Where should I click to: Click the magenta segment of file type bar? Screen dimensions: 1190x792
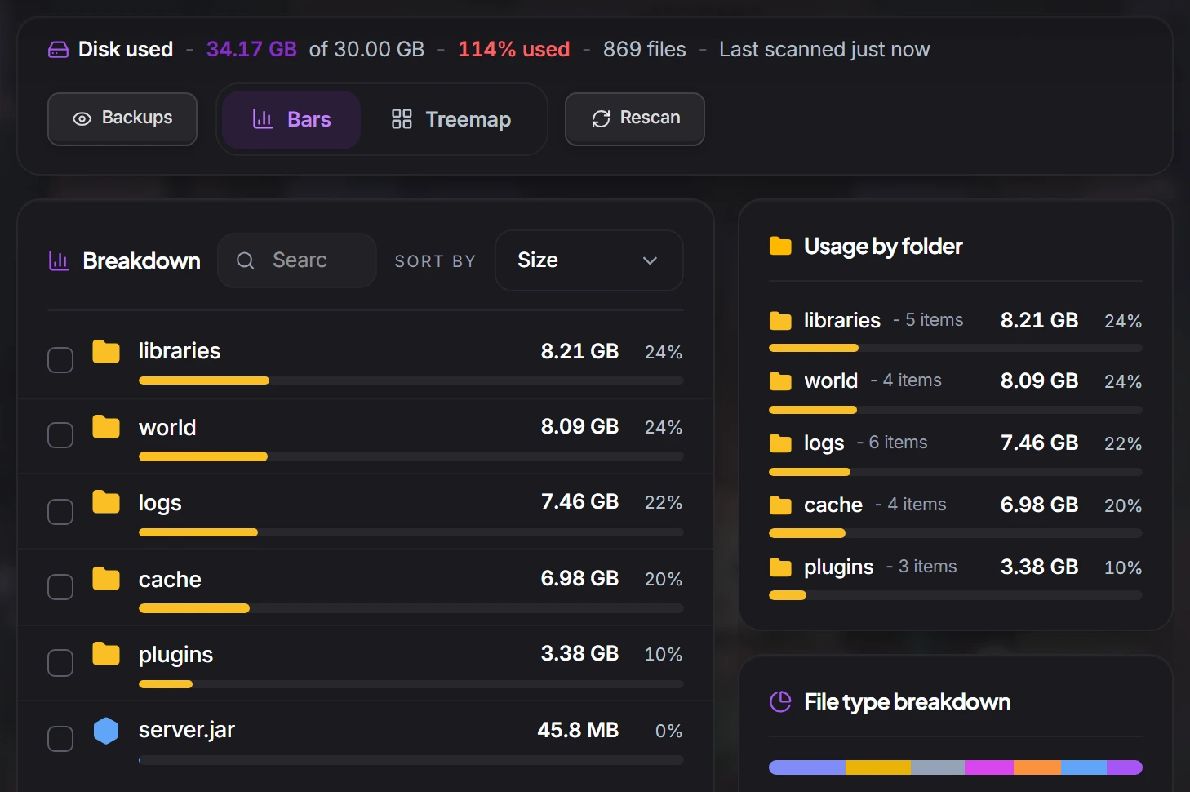989,768
